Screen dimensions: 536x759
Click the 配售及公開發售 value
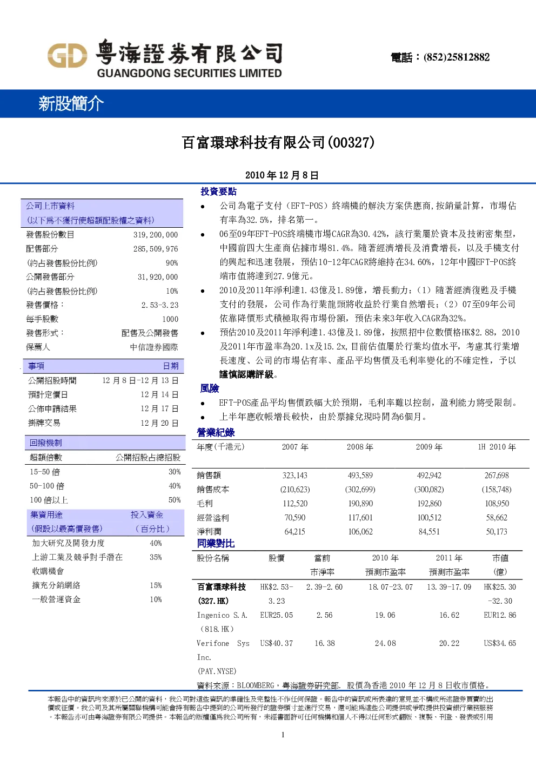coord(150,333)
